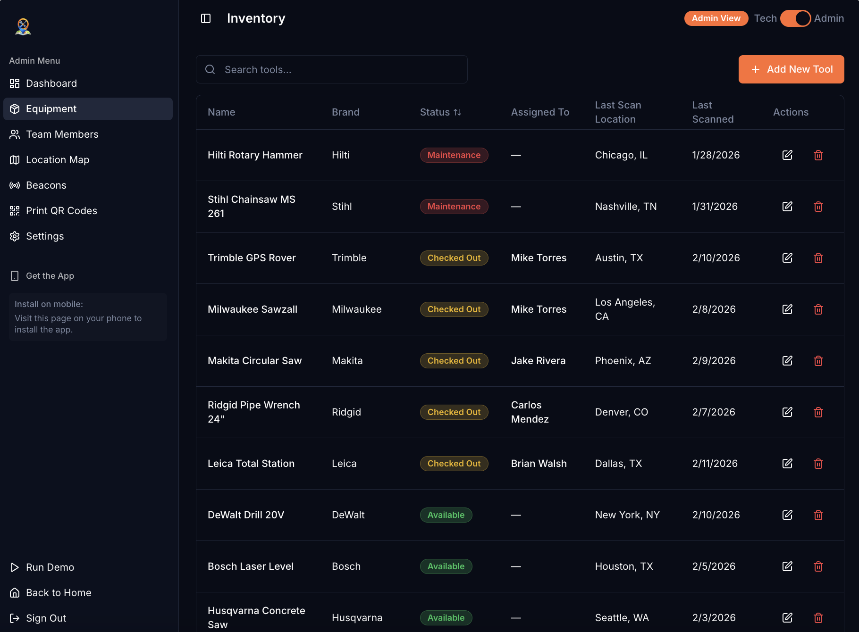This screenshot has width=859, height=632.
Task: Click Mike Torres in Trimble row
Action: (539, 258)
